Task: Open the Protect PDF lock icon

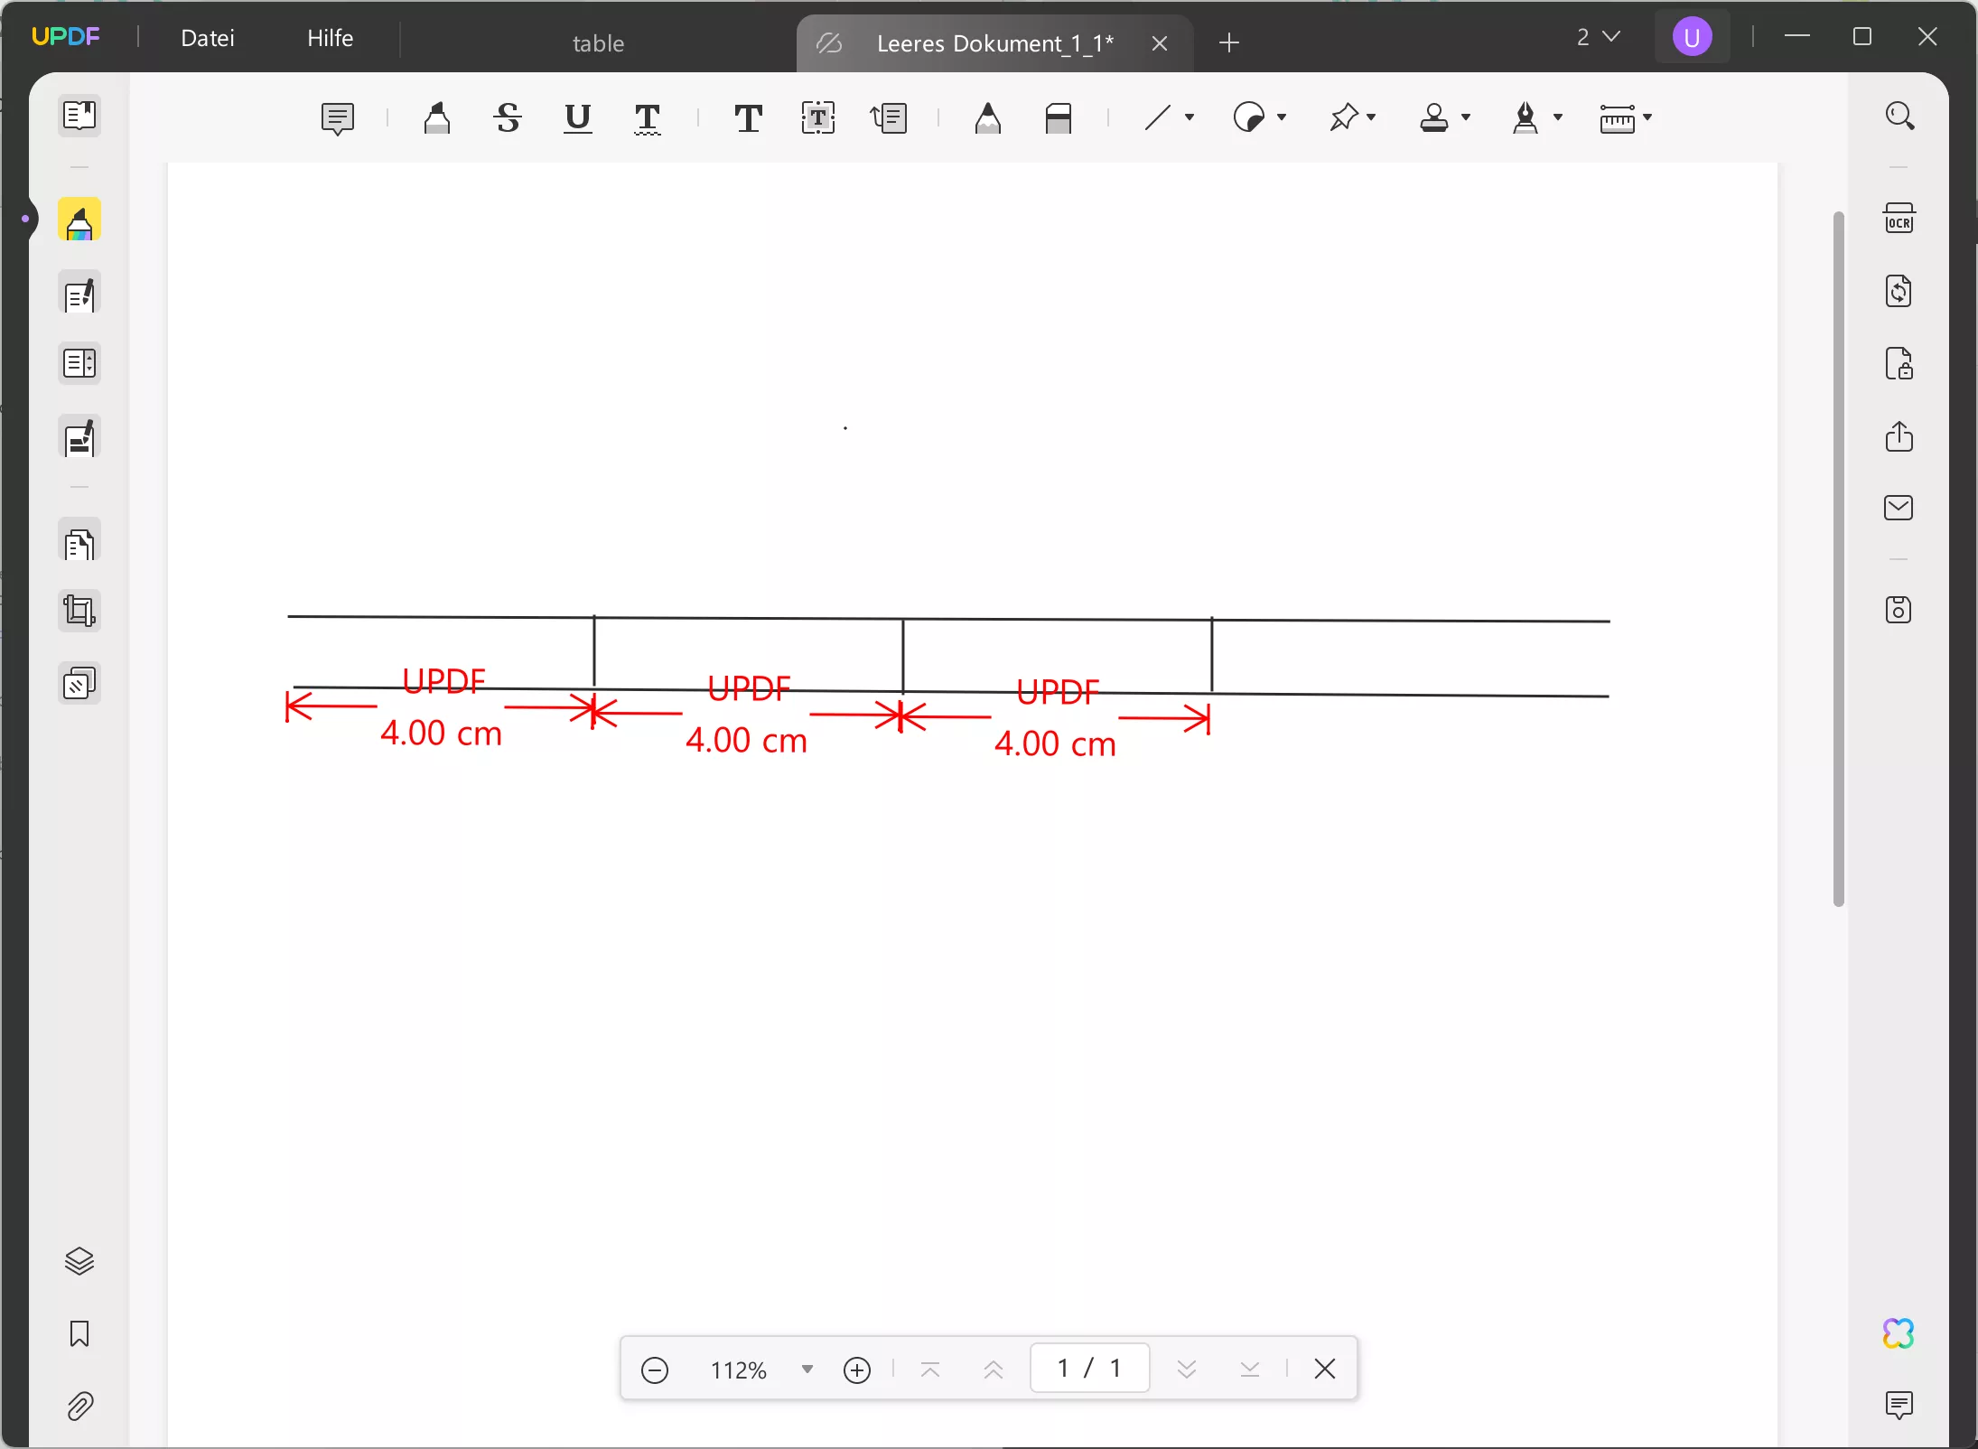Action: click(1899, 364)
